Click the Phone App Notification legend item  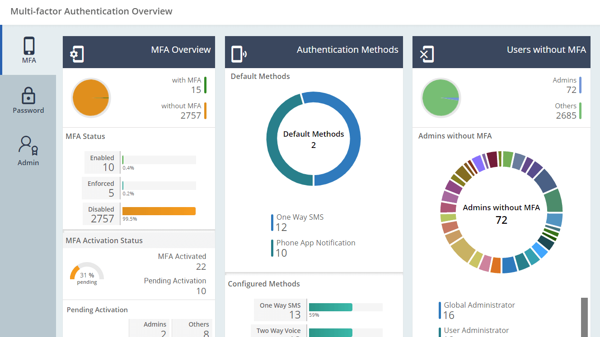click(x=315, y=243)
